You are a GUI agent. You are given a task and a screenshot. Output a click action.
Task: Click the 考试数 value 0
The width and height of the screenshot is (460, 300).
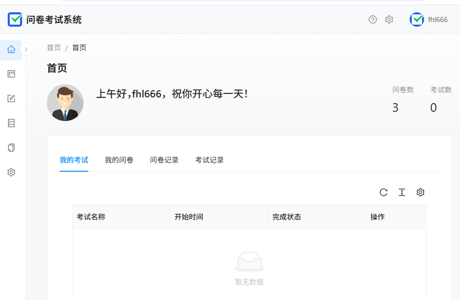click(x=433, y=108)
